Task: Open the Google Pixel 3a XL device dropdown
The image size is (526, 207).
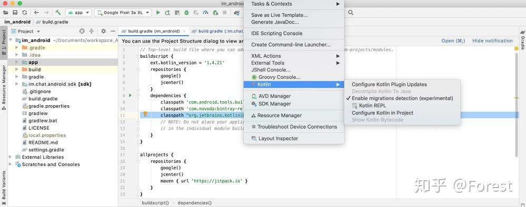Action: pos(123,13)
